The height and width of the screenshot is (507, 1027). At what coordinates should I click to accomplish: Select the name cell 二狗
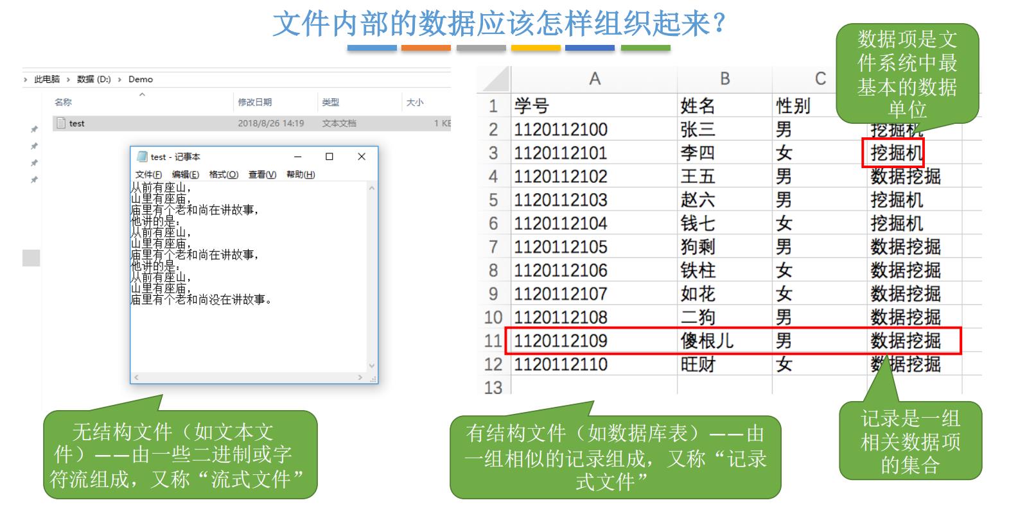(x=724, y=317)
